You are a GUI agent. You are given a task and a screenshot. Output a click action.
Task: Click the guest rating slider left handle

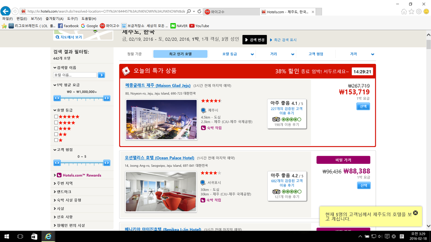[57, 163]
